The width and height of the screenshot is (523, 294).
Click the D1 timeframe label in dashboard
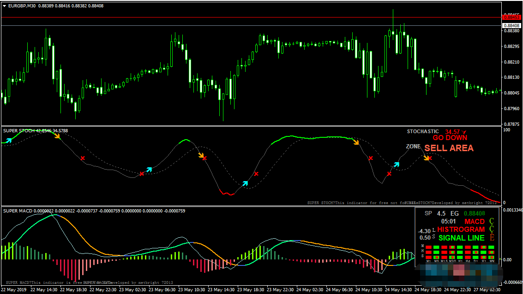(x=475, y=261)
